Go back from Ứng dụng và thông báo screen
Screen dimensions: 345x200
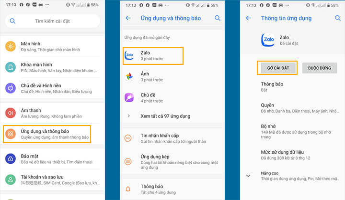[128, 18]
